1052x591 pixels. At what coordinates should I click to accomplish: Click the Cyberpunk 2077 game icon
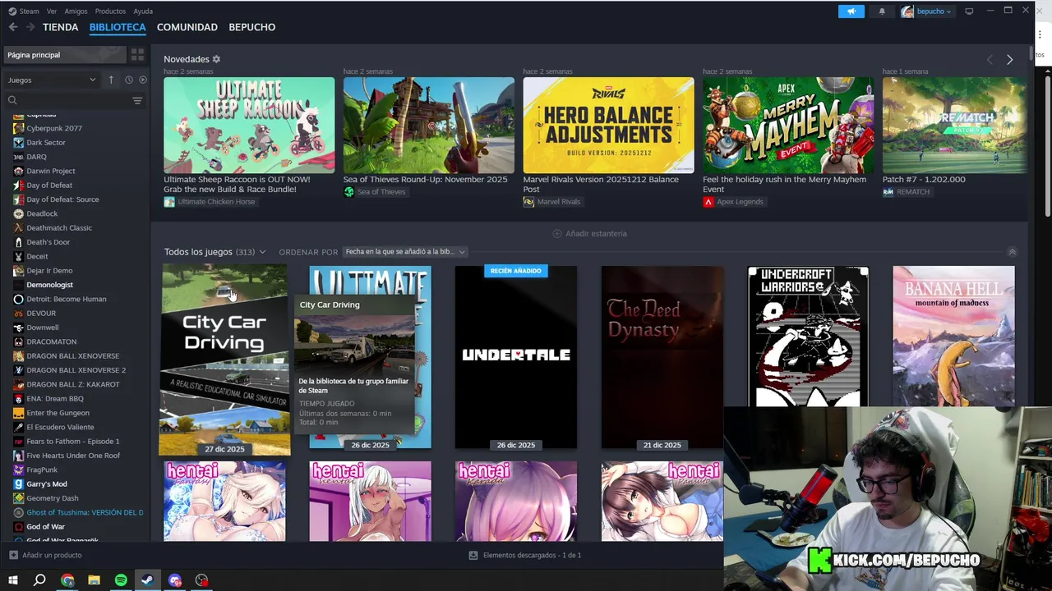[x=19, y=128]
